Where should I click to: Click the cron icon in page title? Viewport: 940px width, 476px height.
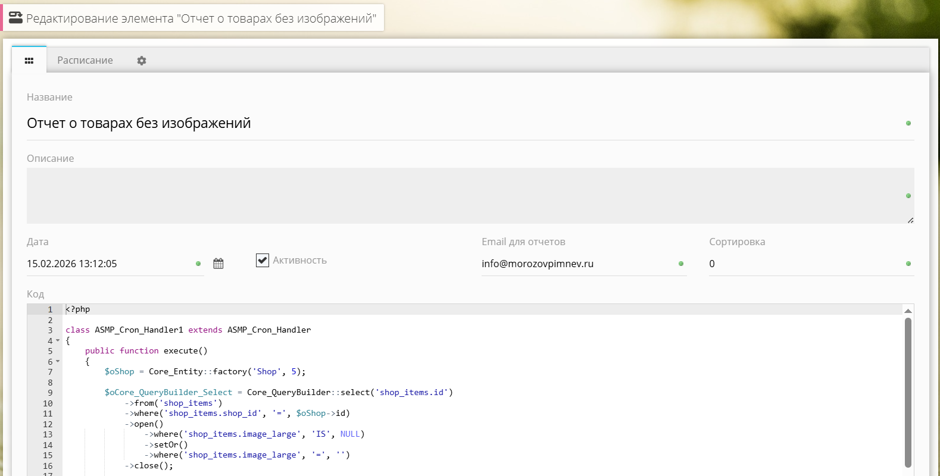pos(15,18)
